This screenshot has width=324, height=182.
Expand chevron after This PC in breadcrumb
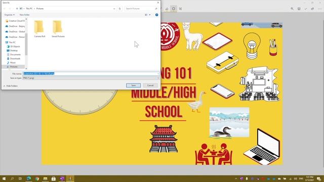coord(34,9)
